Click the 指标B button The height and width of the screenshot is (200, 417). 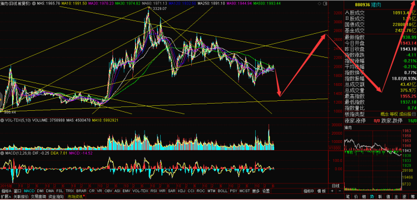309,191
